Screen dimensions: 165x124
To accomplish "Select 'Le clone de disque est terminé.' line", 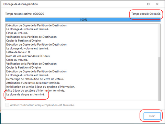I will 25,94.
